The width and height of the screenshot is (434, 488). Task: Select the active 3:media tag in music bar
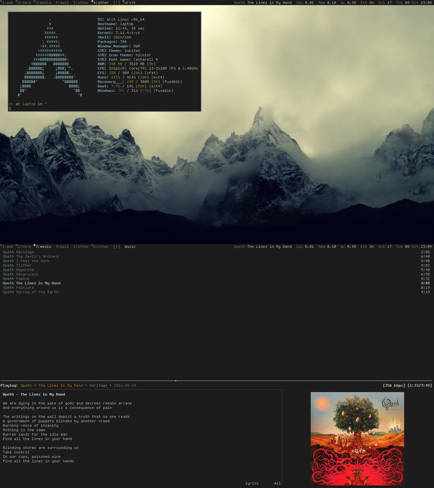pyautogui.click(x=43, y=247)
